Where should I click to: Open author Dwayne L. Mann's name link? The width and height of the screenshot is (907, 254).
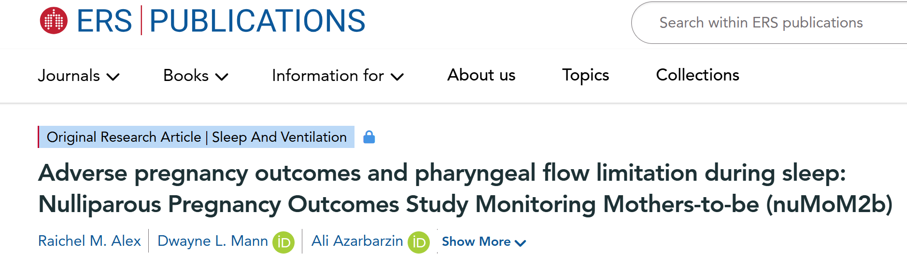[x=213, y=241]
